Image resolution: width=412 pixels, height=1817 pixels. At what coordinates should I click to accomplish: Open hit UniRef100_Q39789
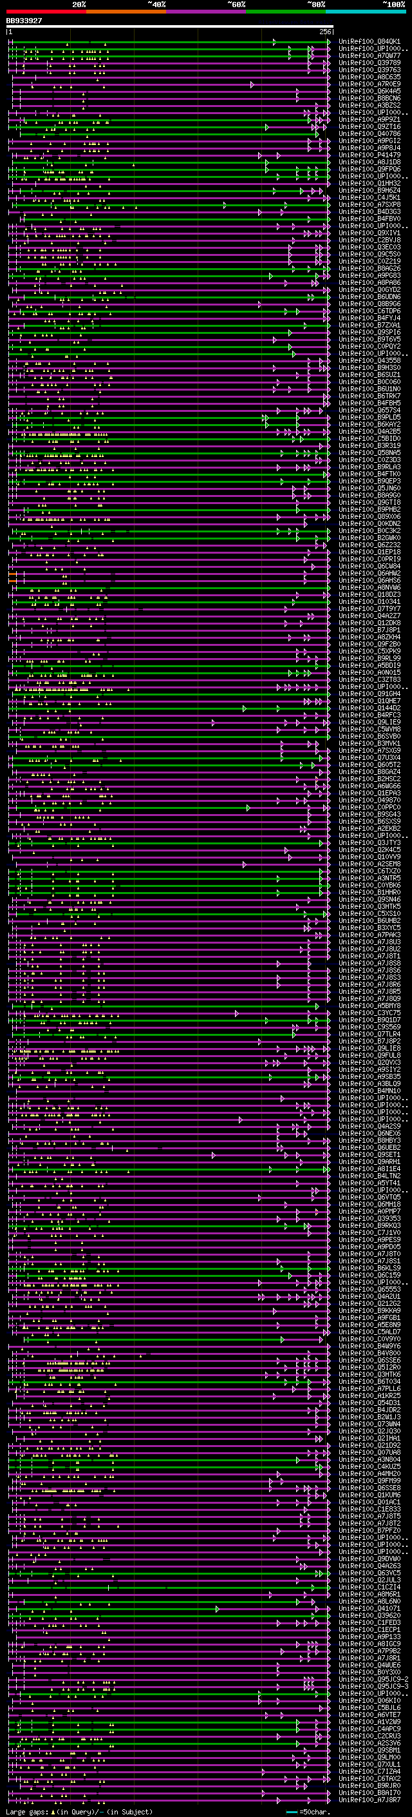[370, 63]
